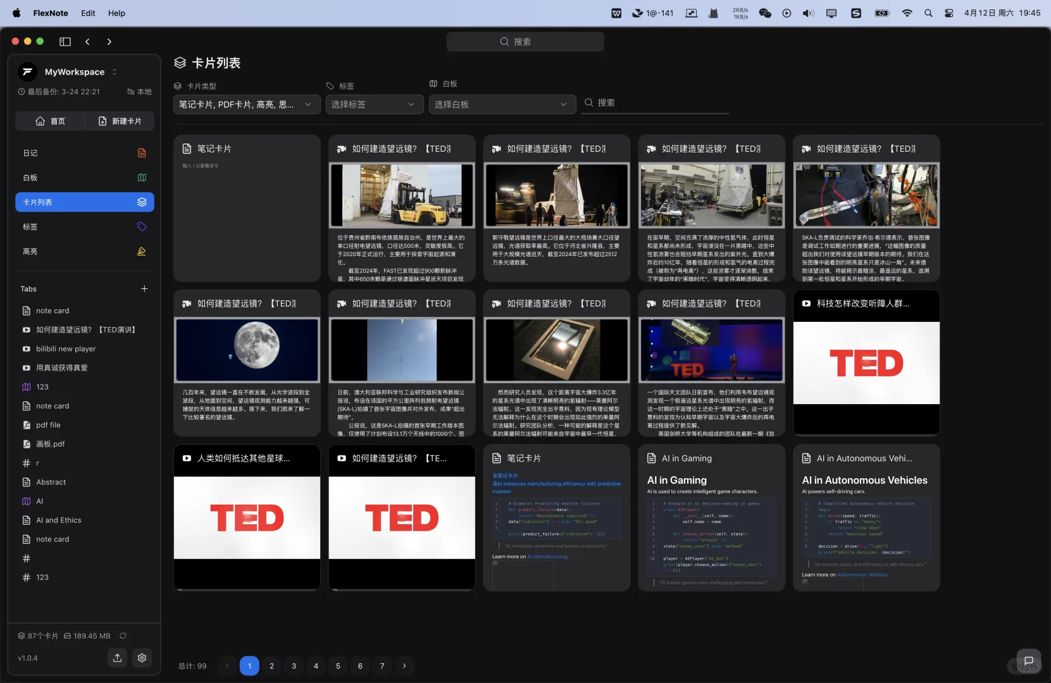
Task: Open settings gear in sidebar footer
Action: coord(142,658)
